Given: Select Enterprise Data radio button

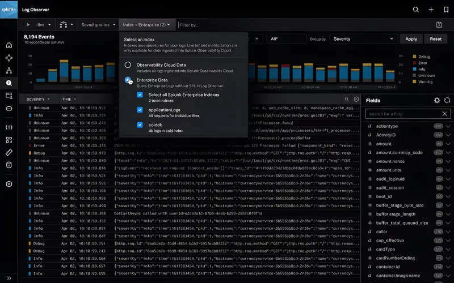Looking at the screenshot, I should 128,80.
